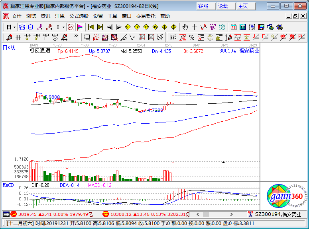Viewport: 309px width, 229px height.
Task: Click the red 深 Shenzhen index badge
Action: point(105,214)
